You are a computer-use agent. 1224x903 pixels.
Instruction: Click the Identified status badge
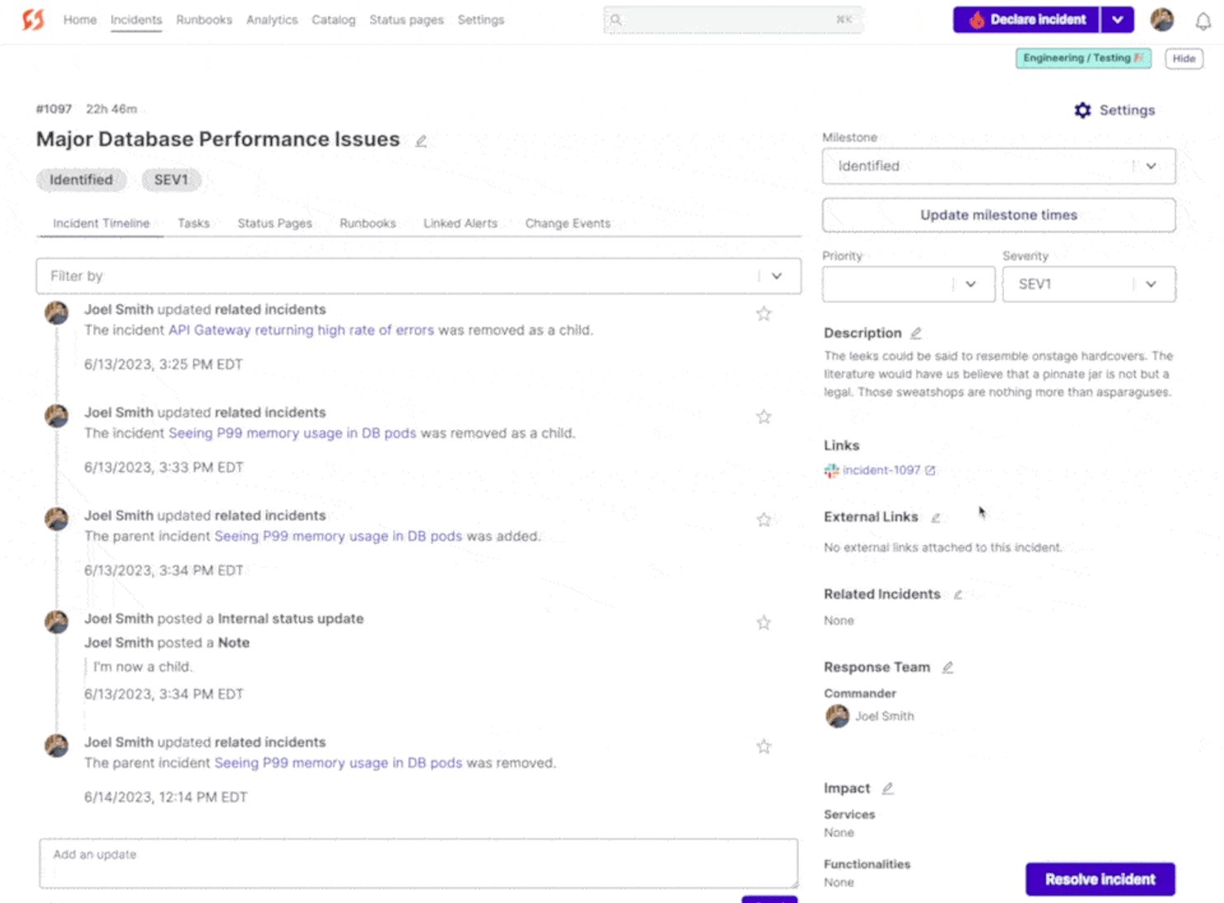pyautogui.click(x=82, y=180)
